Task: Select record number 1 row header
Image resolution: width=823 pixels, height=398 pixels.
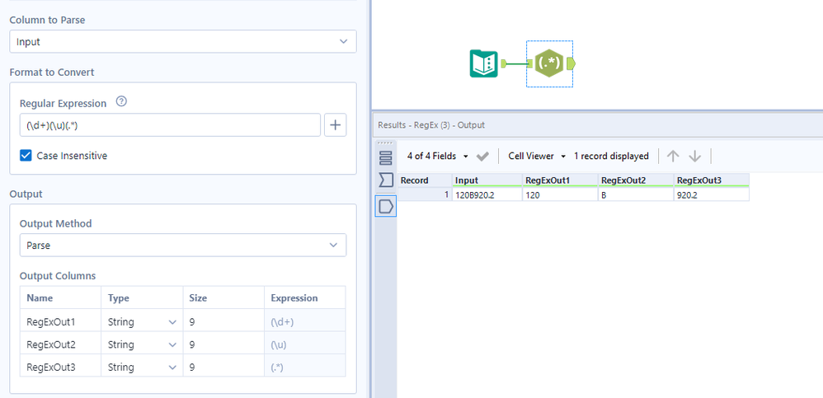Action: (x=426, y=194)
